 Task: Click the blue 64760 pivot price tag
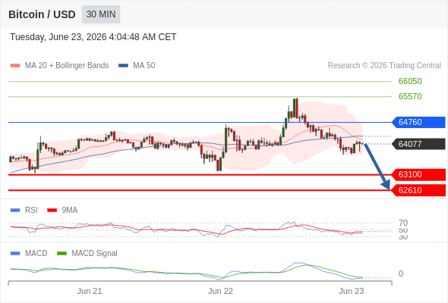coord(418,122)
